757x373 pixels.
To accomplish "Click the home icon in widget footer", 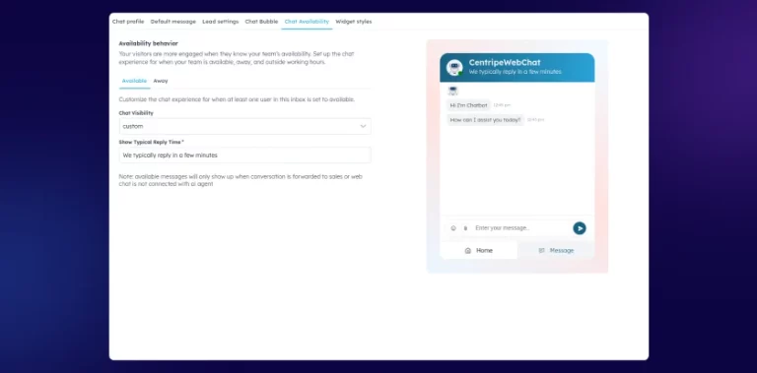I will point(468,251).
